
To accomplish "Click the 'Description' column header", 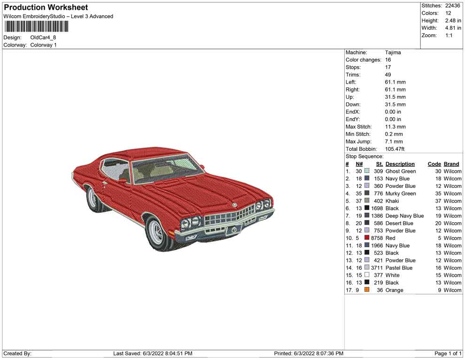I will (x=400, y=163).
